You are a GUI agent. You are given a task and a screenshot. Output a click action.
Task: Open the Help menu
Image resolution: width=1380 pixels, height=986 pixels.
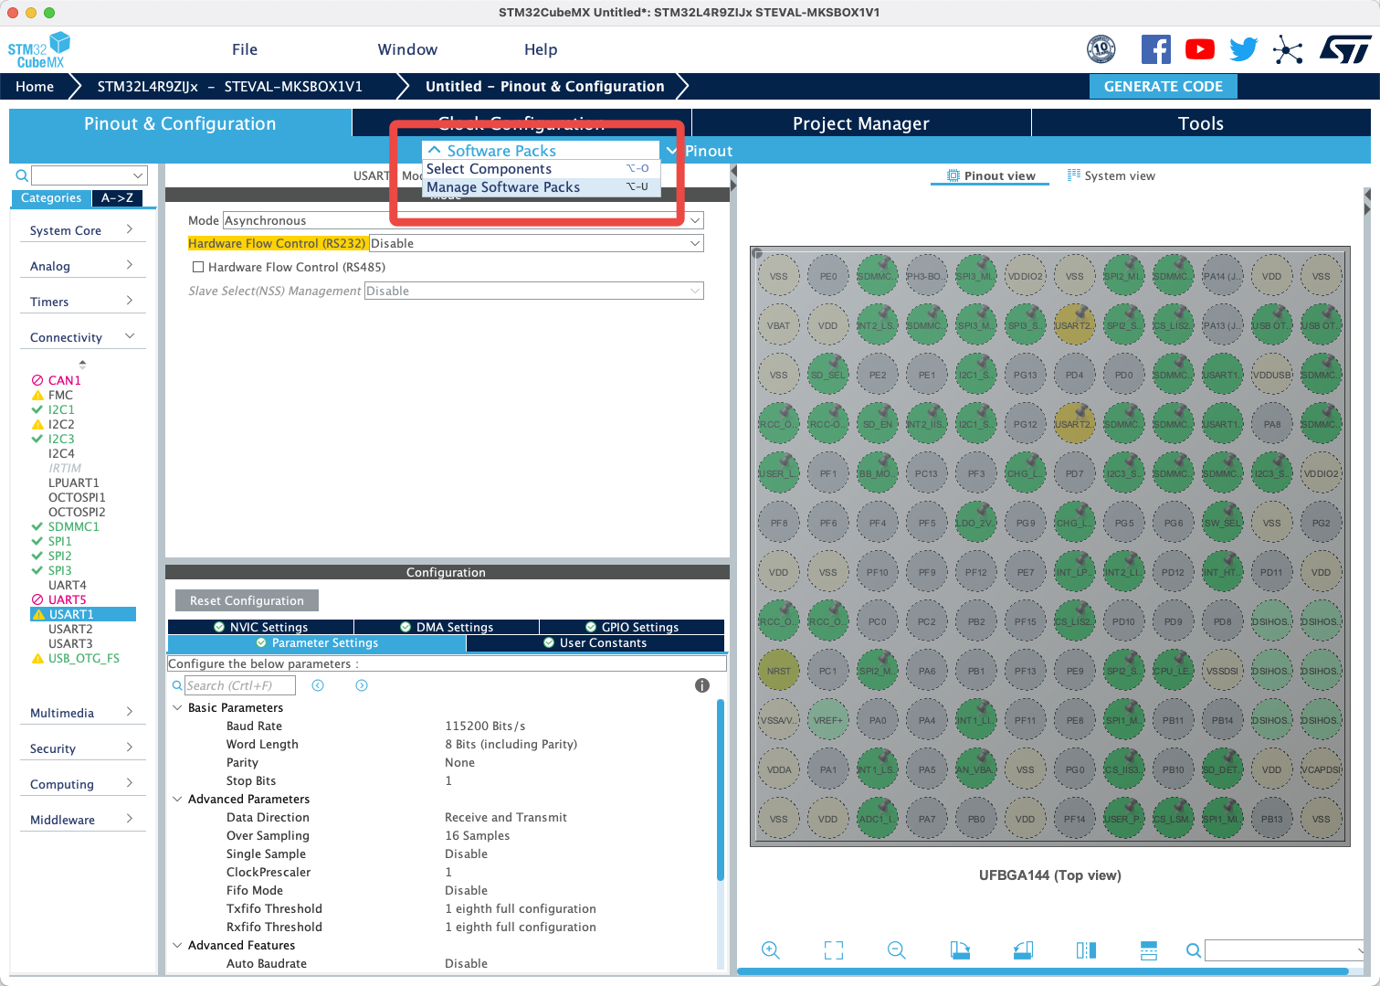[541, 49]
